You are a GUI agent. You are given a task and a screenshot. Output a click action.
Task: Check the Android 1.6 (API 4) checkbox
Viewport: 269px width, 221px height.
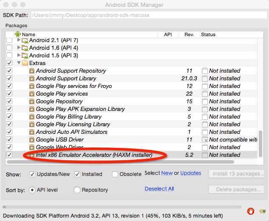pos(9,48)
